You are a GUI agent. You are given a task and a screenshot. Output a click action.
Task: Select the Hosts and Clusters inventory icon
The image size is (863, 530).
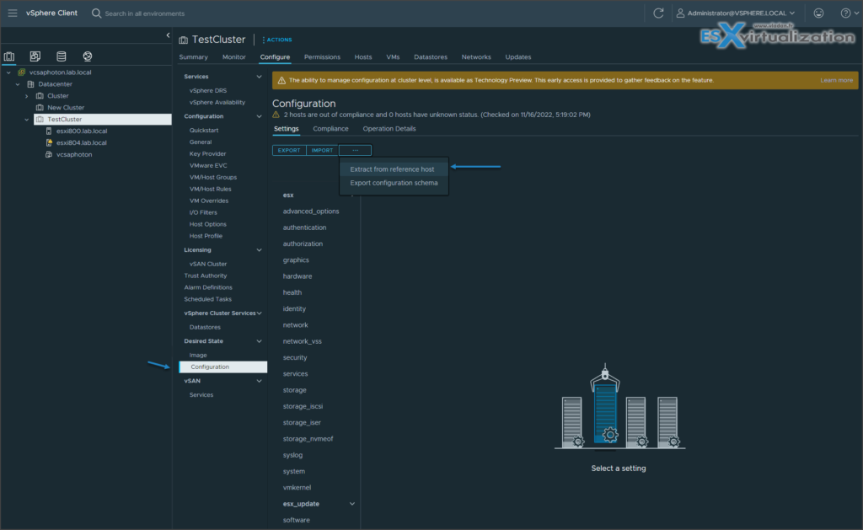pos(9,56)
